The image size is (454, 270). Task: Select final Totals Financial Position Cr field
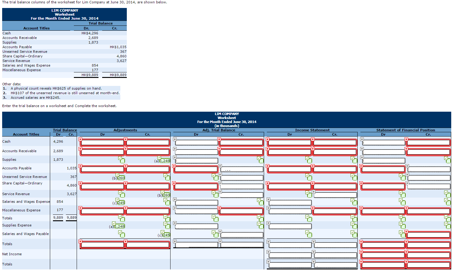(x=428, y=265)
